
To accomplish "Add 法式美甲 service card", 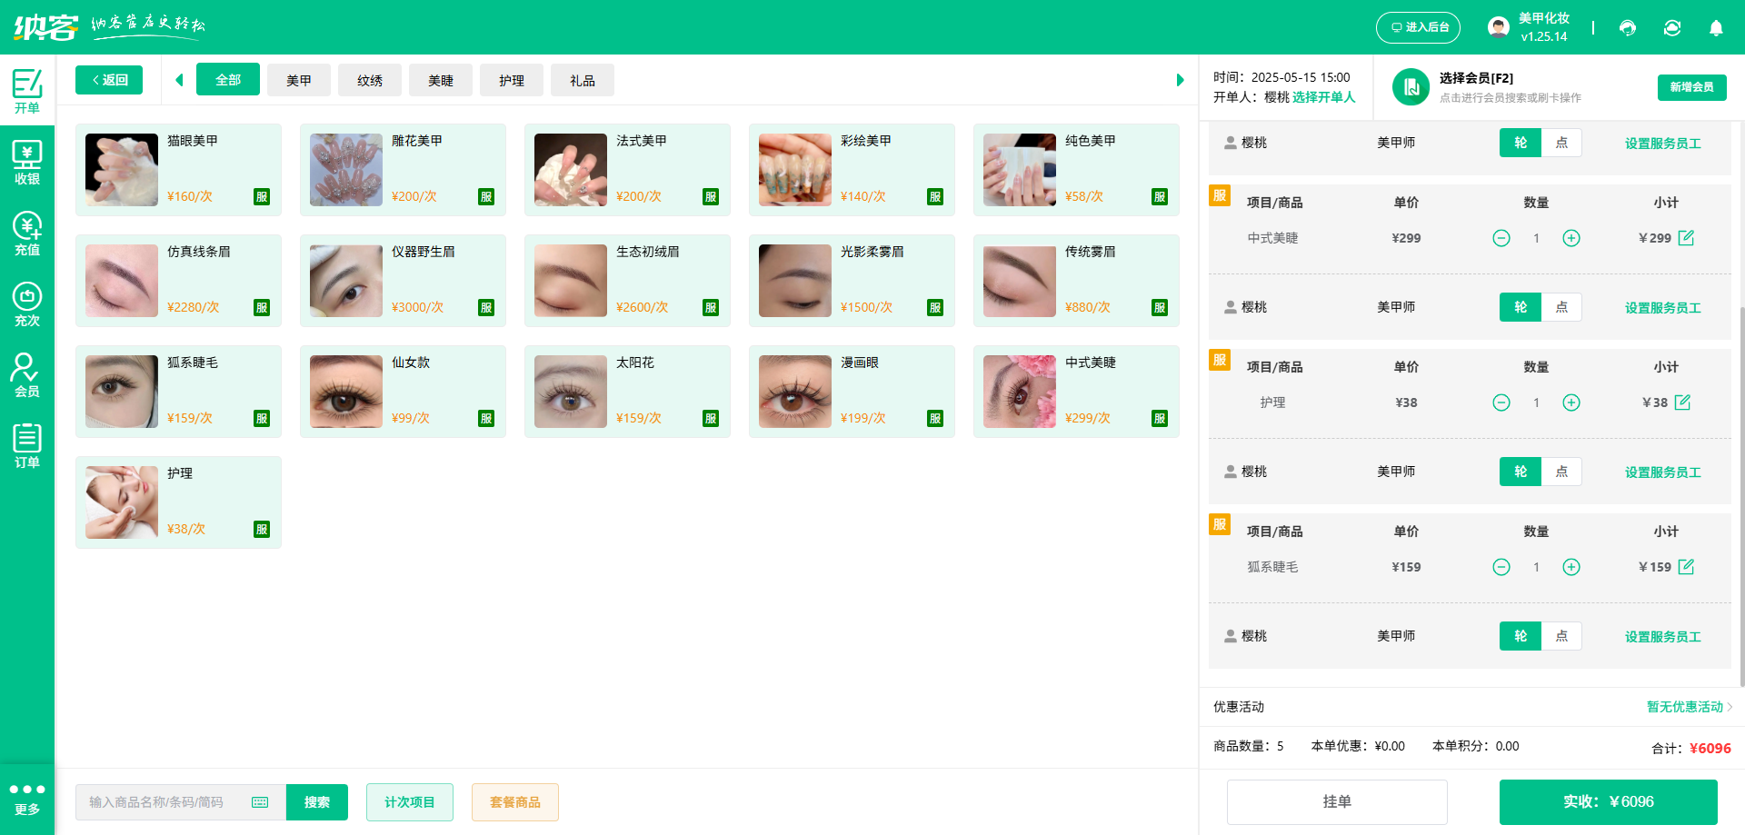I will coord(627,170).
